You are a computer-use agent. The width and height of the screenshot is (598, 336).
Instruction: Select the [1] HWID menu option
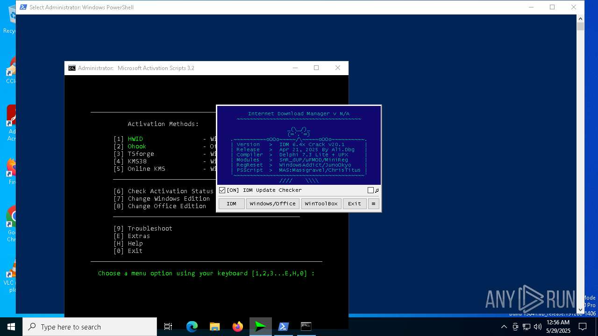coord(128,139)
